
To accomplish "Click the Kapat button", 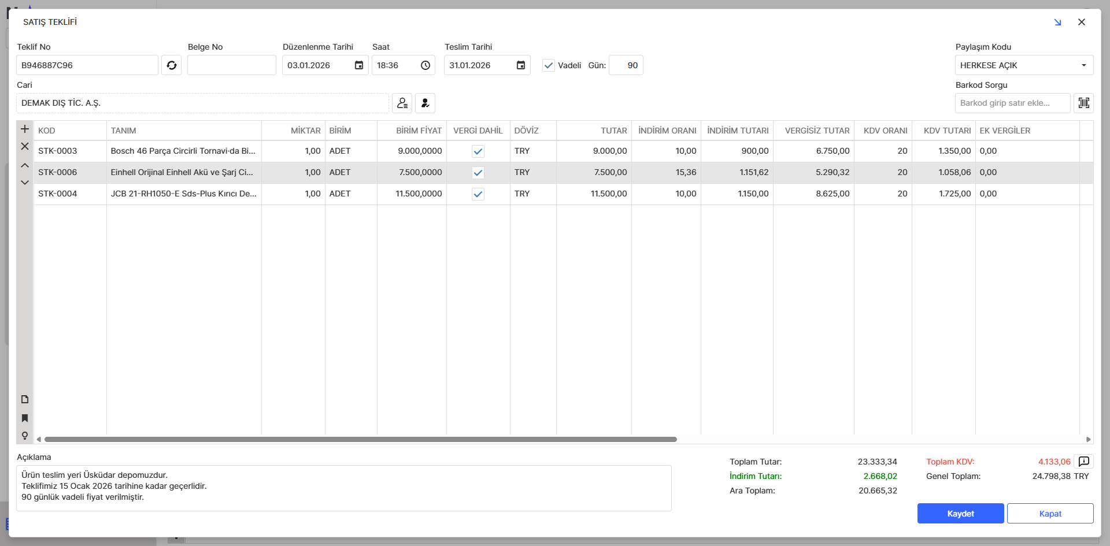I will [1050, 514].
